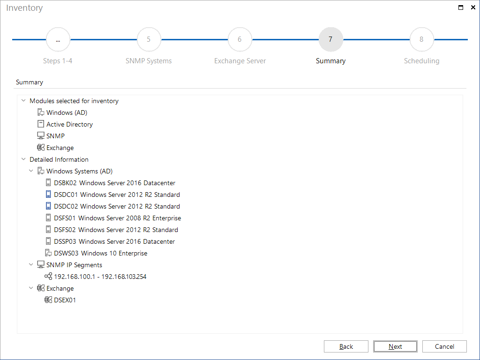Click the Windows (AD) module icon
480x360 pixels.
point(41,112)
